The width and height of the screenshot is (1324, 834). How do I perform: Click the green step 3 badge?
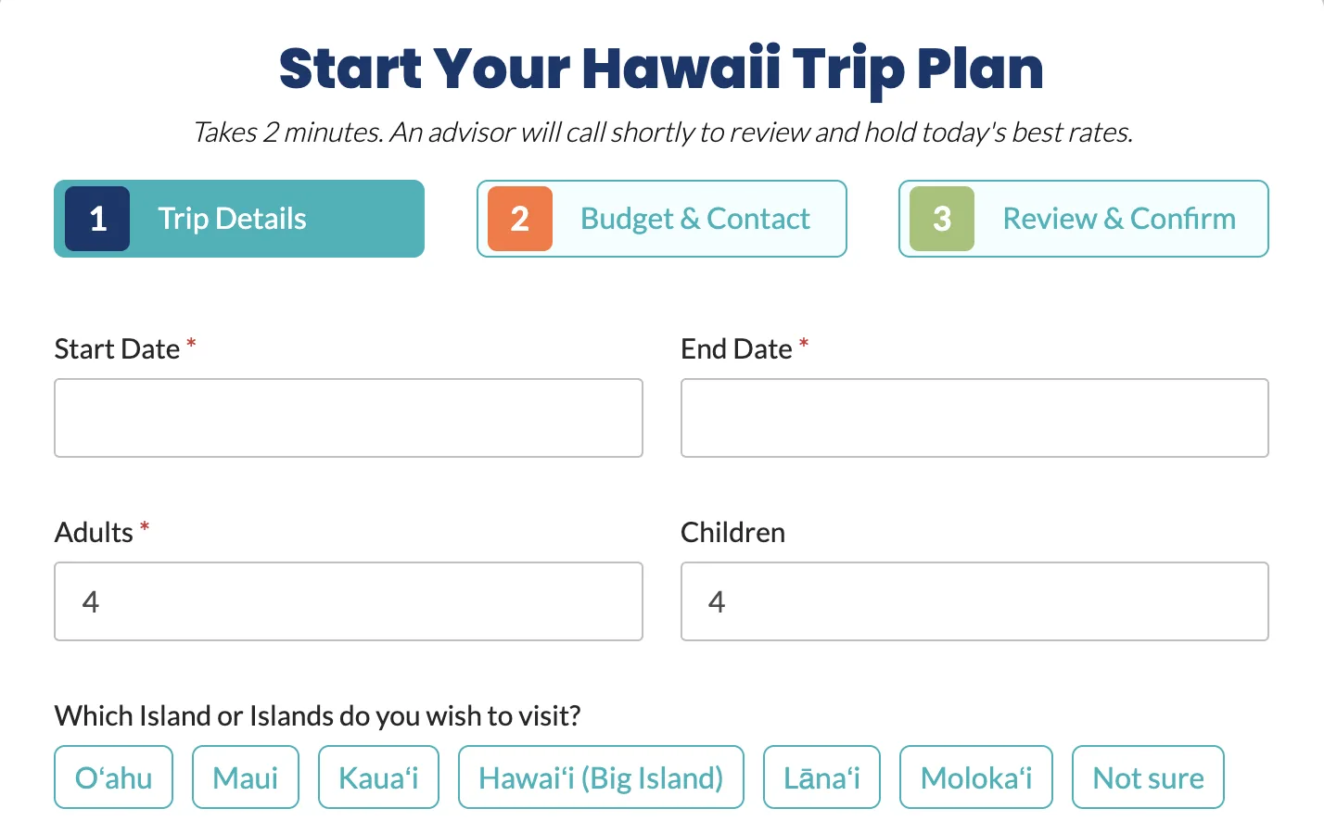tap(941, 219)
